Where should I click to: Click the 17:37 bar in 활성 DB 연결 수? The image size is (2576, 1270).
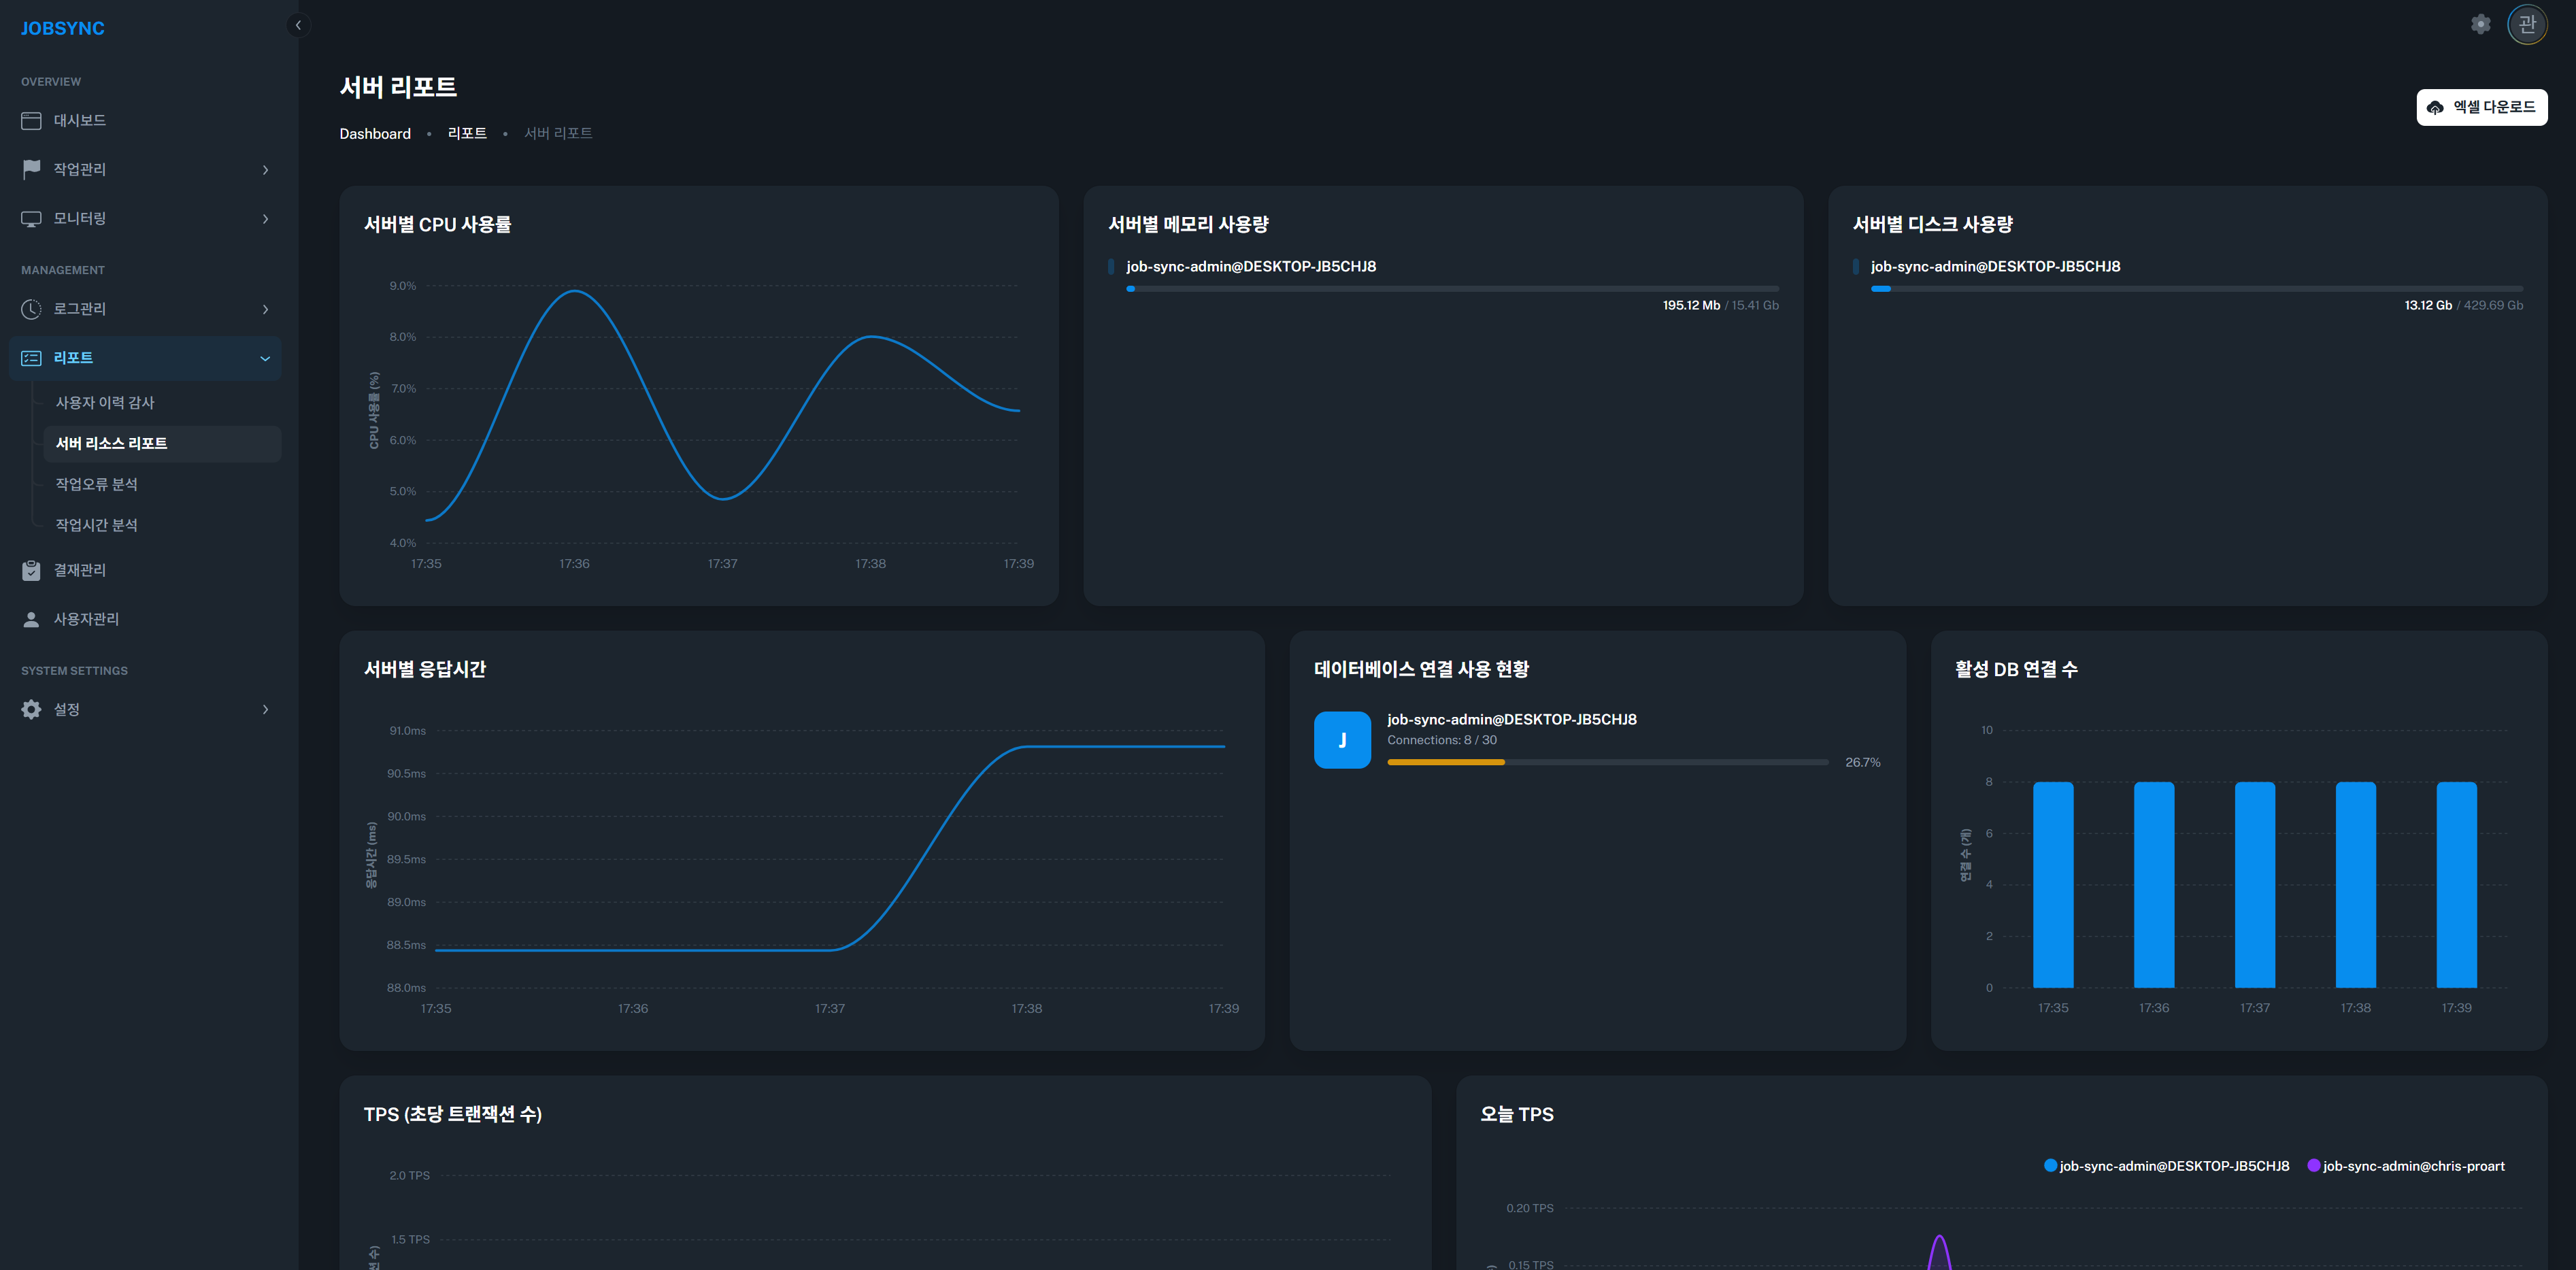coord(2255,885)
